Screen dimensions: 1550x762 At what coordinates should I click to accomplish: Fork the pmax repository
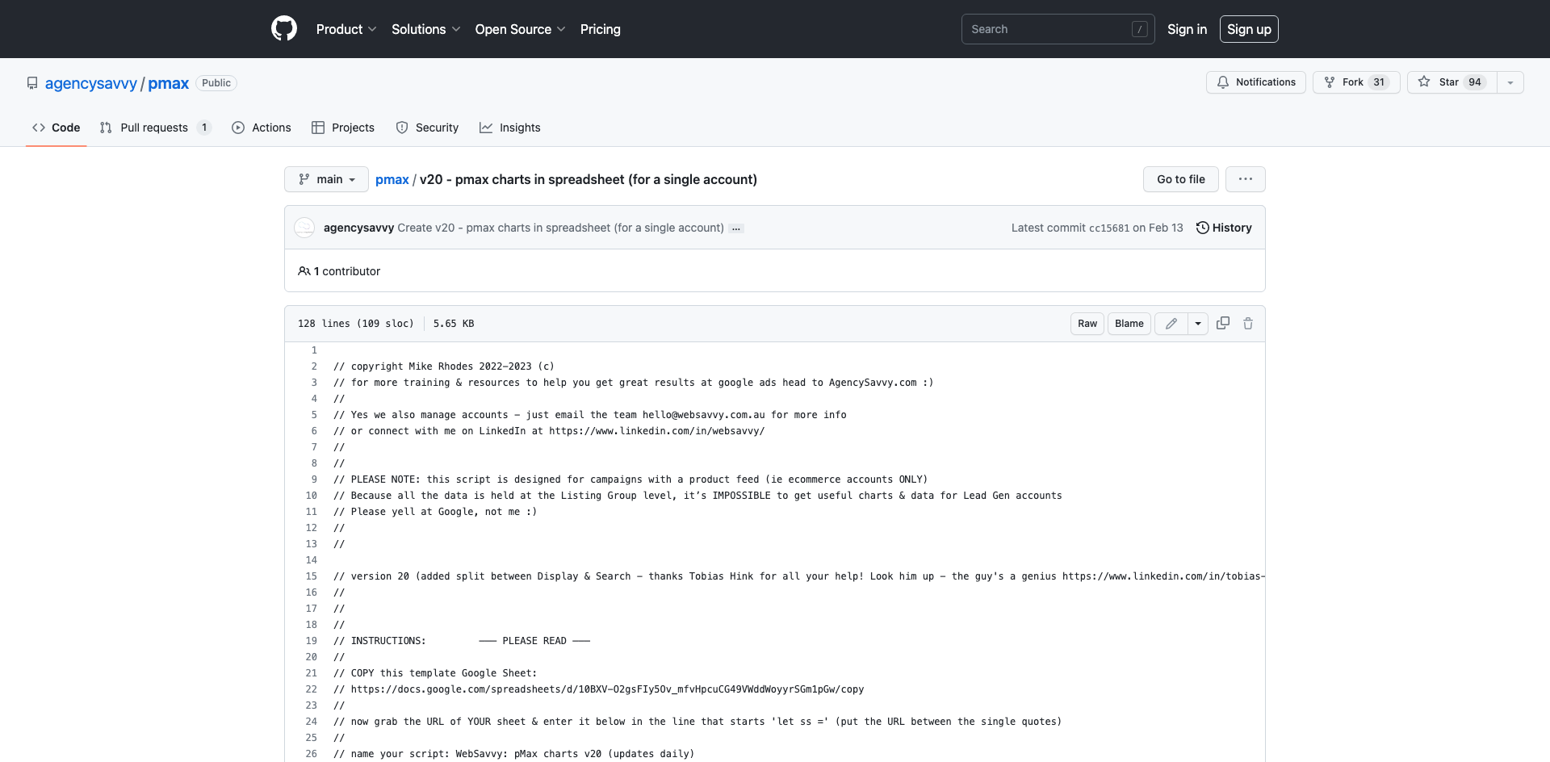point(1355,82)
